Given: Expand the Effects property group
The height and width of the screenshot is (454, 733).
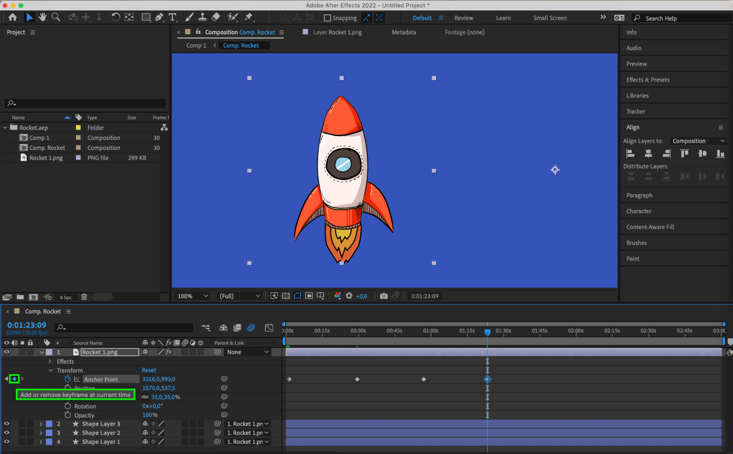Looking at the screenshot, I should pyautogui.click(x=50, y=362).
